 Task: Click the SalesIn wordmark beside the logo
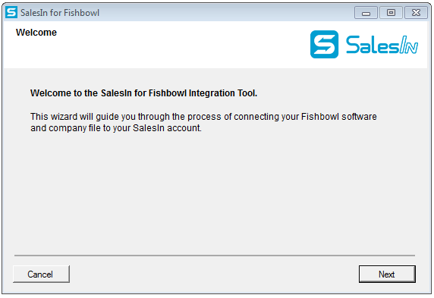[382, 44]
